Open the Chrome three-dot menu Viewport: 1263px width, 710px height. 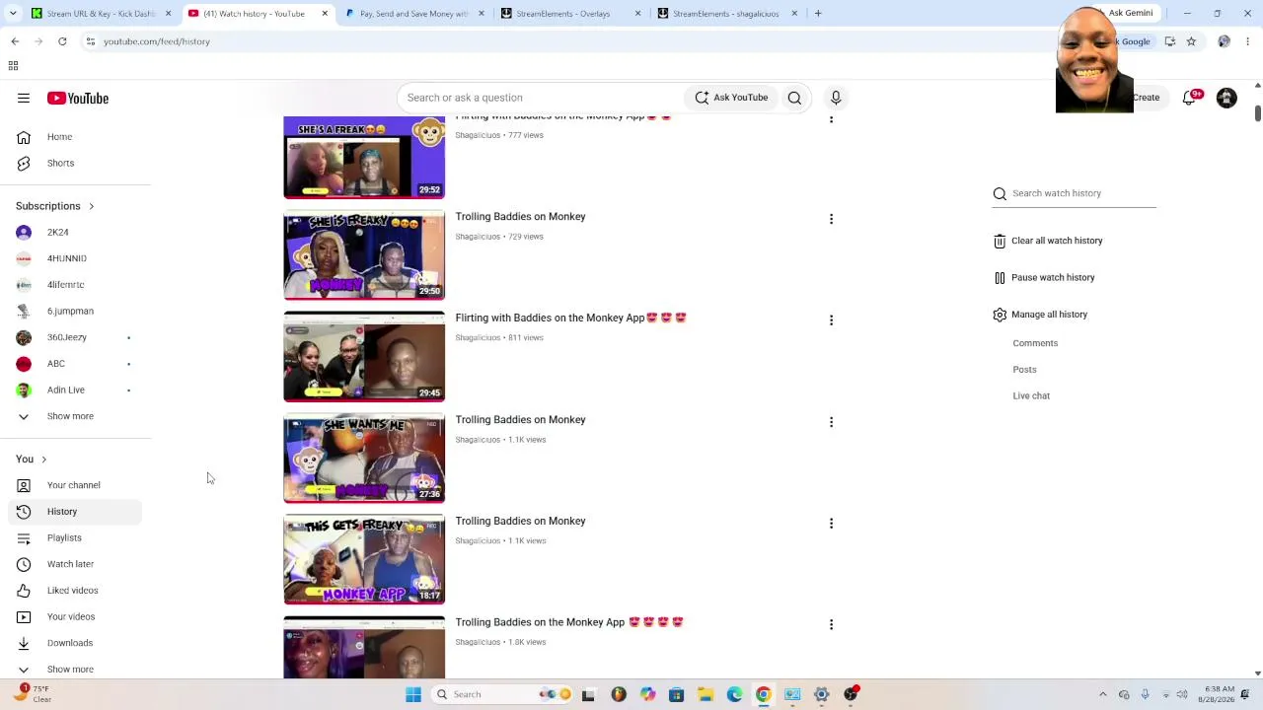[1248, 41]
